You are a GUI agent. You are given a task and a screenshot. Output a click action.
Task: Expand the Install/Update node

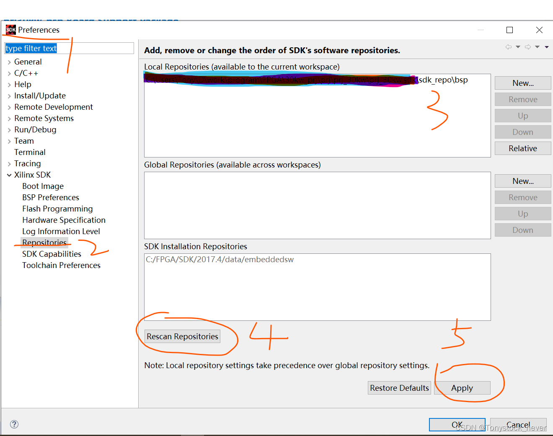tap(9, 96)
